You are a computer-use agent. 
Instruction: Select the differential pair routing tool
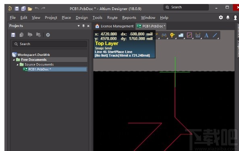tap(164, 35)
